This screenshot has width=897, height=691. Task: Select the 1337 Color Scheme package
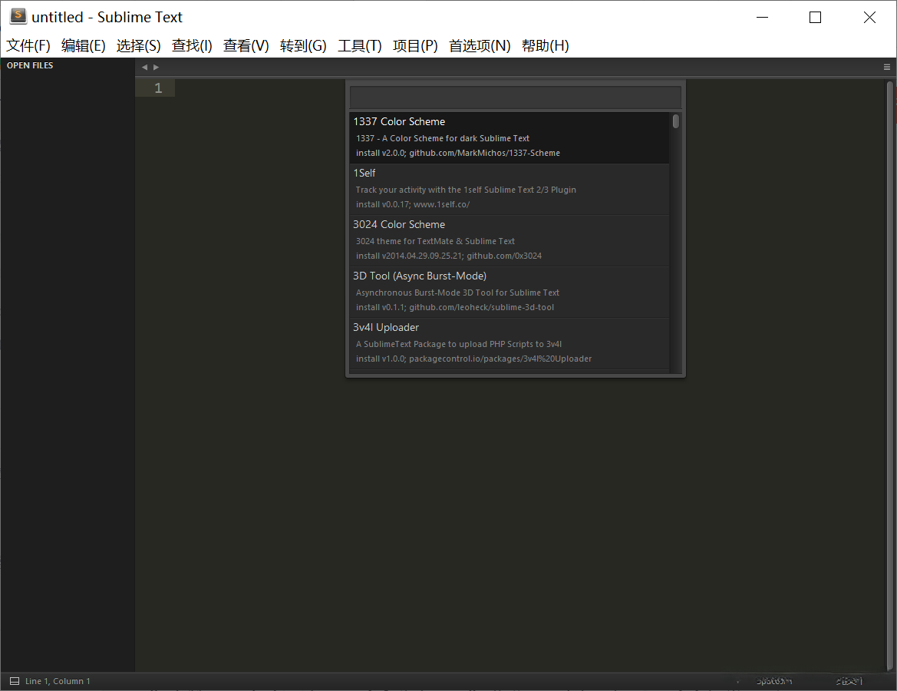pos(510,137)
